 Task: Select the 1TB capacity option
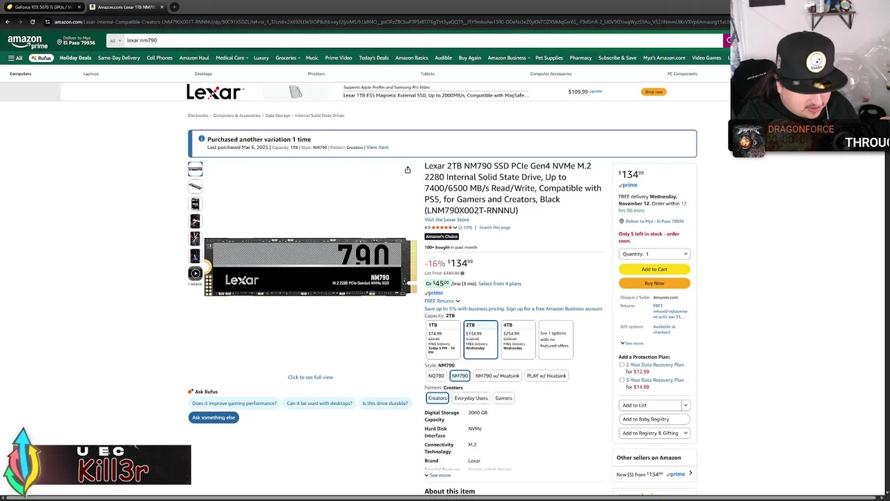443,340
